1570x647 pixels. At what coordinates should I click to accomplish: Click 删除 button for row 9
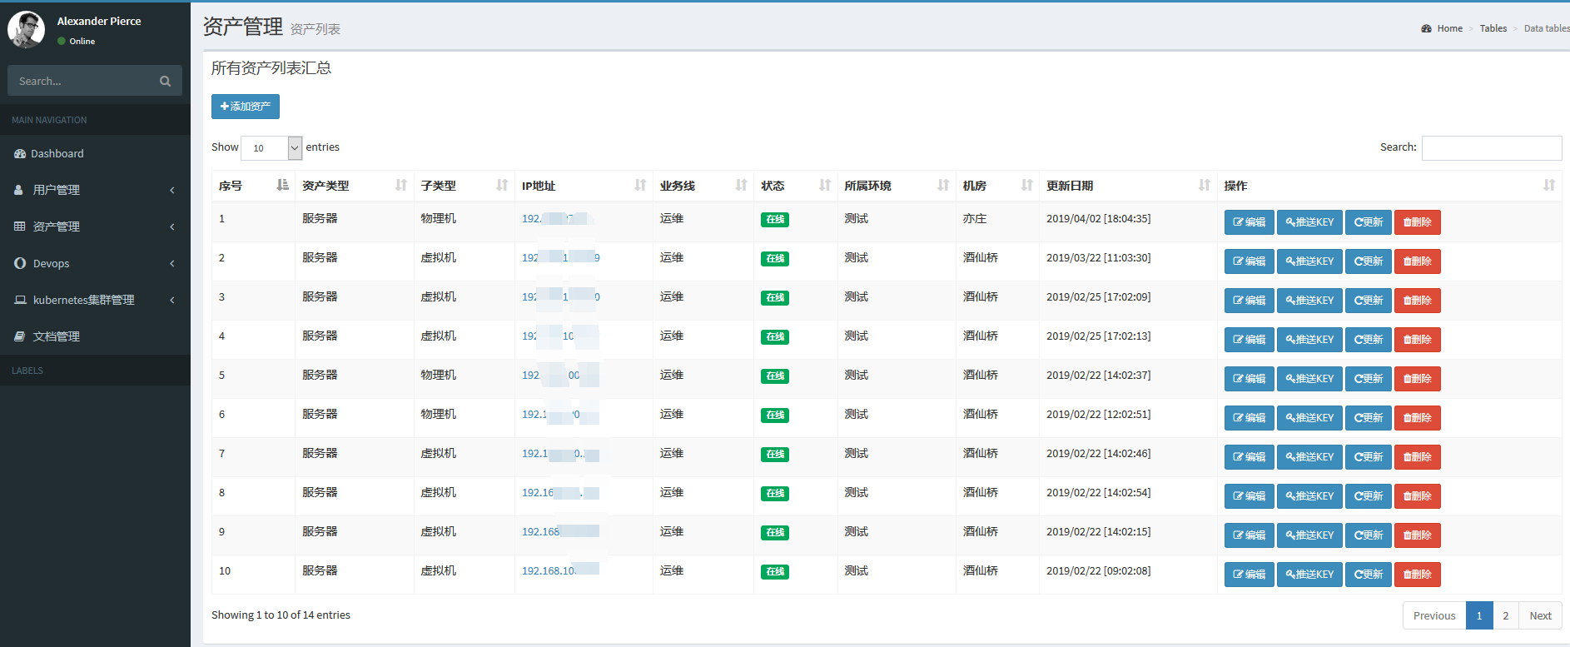click(x=1417, y=535)
